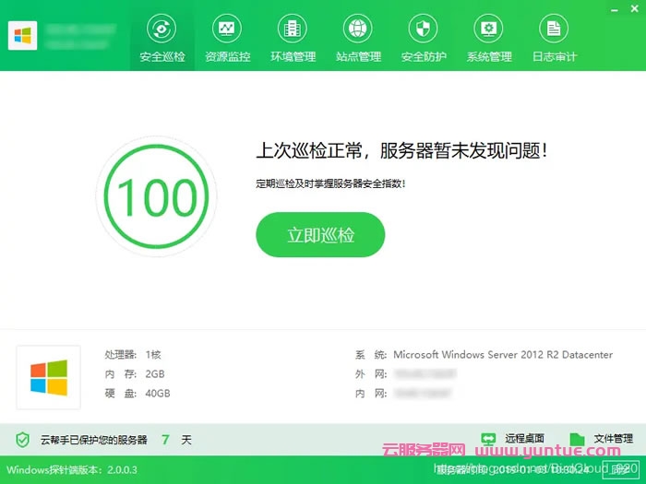This screenshot has height=484, width=646.
Task: Open the 环境管理 environment management section
Action: tap(293, 39)
